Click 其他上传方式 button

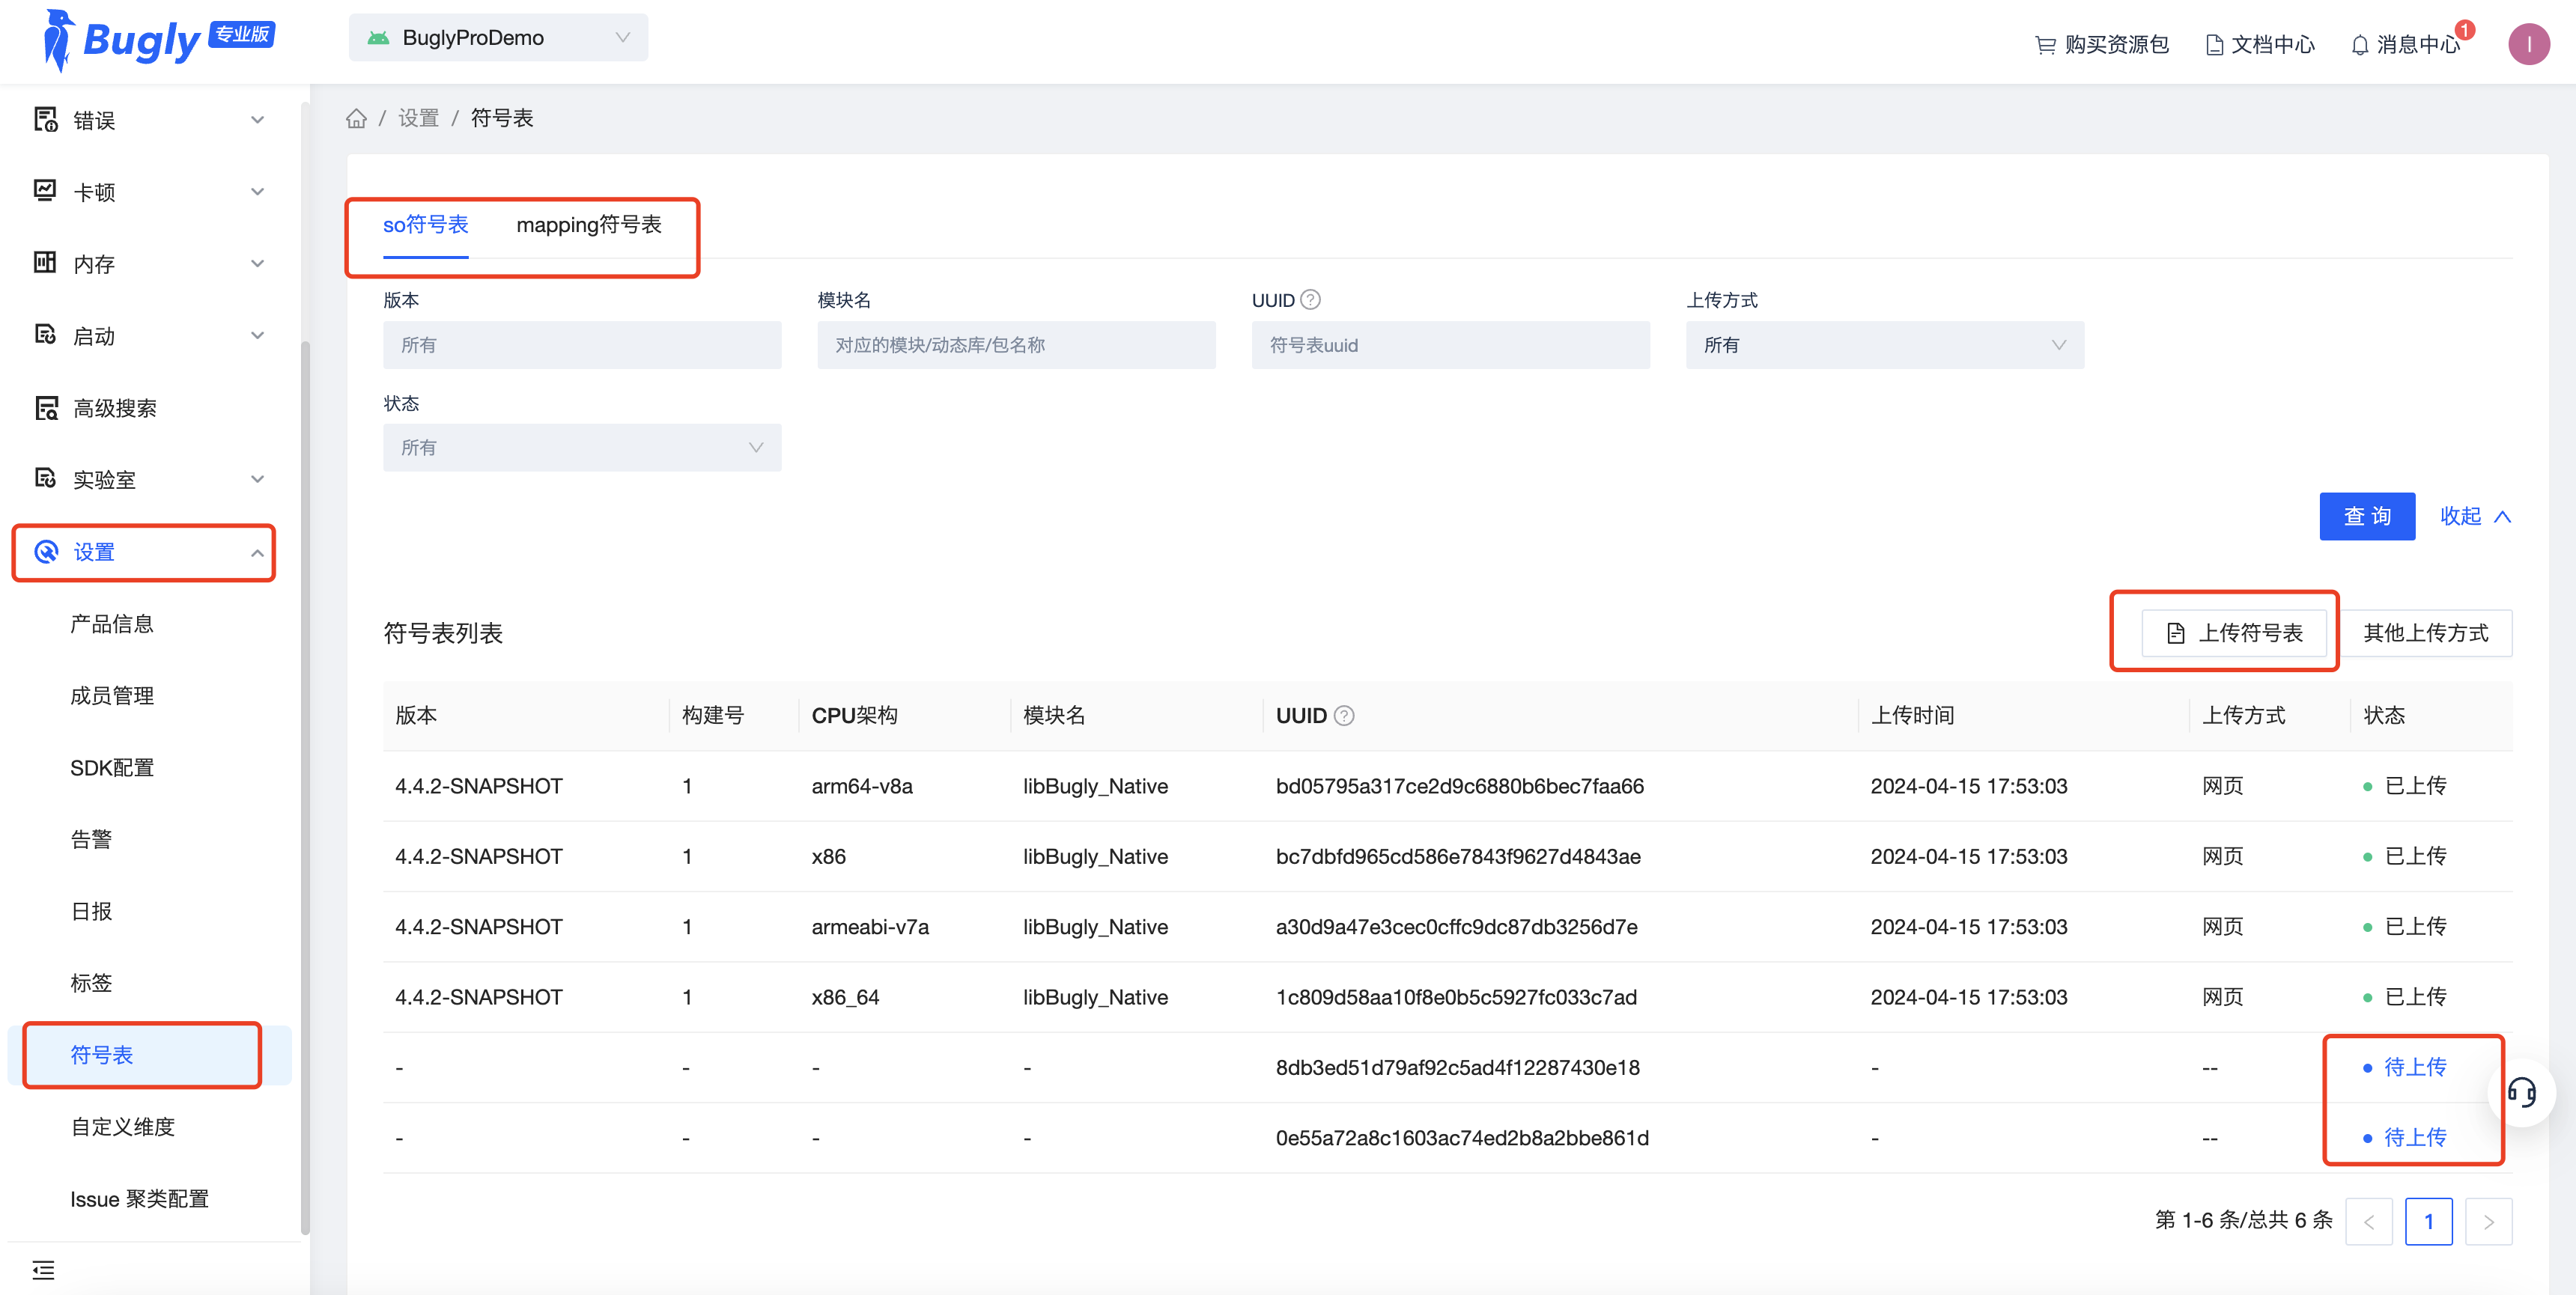point(2425,633)
